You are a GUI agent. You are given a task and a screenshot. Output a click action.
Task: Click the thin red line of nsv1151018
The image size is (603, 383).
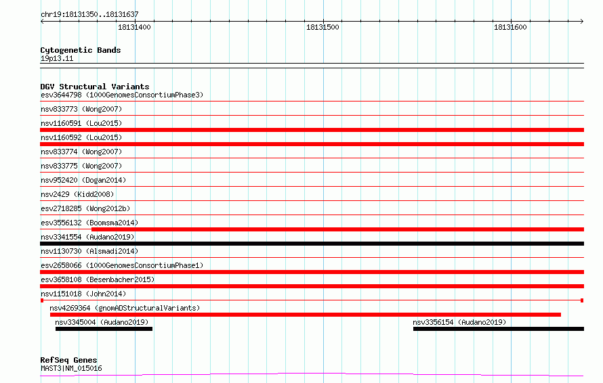point(312,300)
